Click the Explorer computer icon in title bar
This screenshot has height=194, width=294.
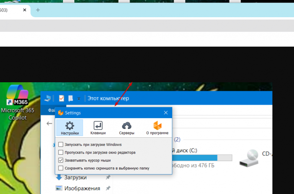click(x=47, y=98)
